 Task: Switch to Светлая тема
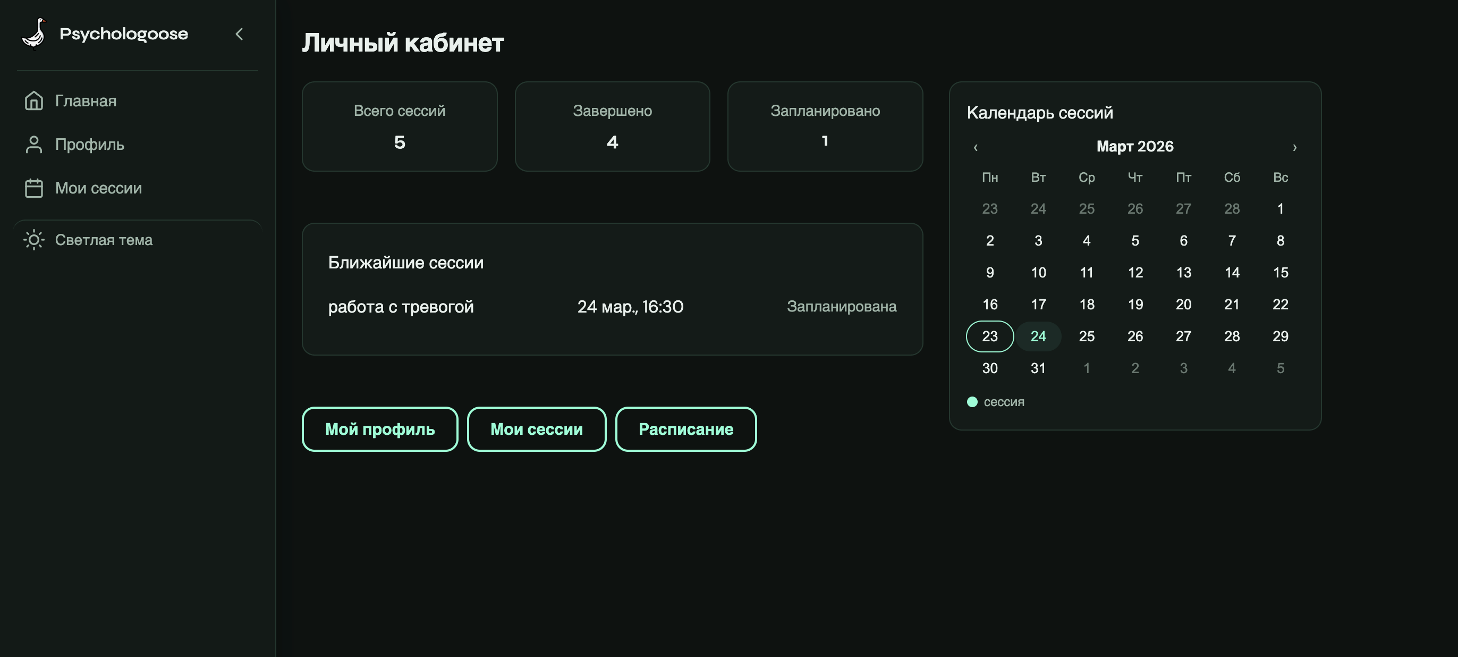coord(138,240)
